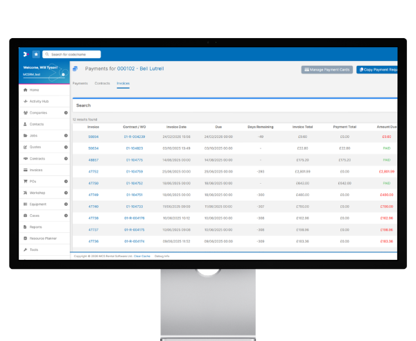The image size is (416, 341).
Task: Expand the Workshop sidebar submenu arrow
Action: pos(65,193)
